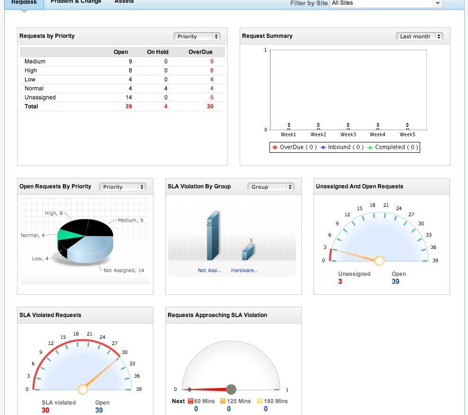The image size is (468, 415).
Task: Click the Low, 4 pie label
Action: [x=40, y=258]
